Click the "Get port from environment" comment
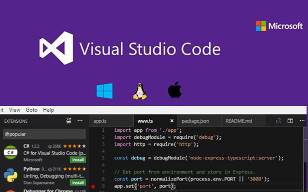This screenshot has height=192, width=308. (x=185, y=172)
